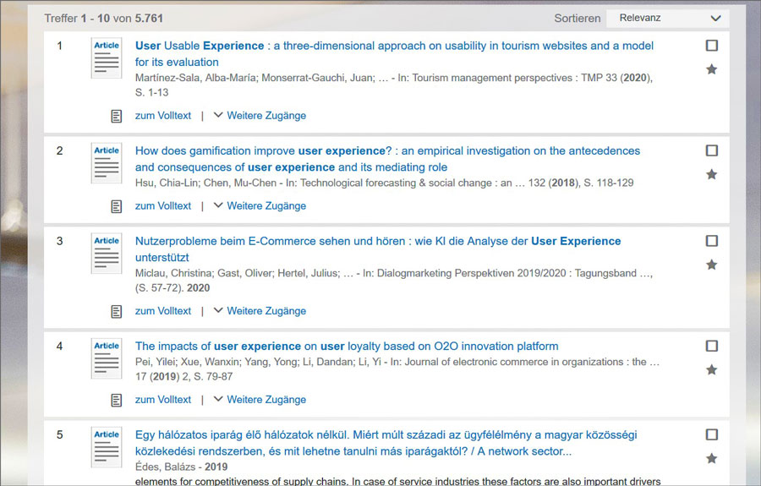Click full-text document icon in result 2
Viewport: 761px width, 486px height.
[x=117, y=206]
